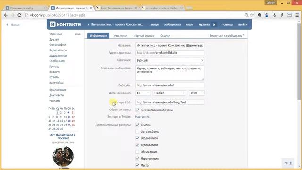Open 'Фотографии' in left sidebar
Viewport: 302px width, 170px height.
coord(58,45)
